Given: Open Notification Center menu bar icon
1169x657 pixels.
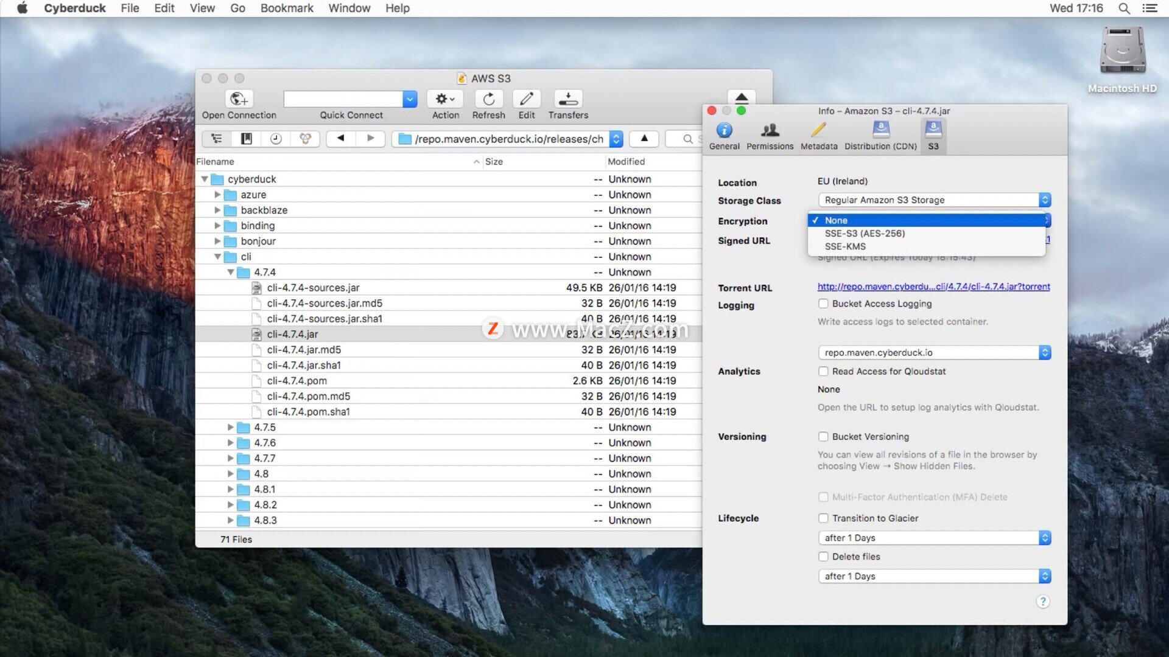Looking at the screenshot, I should [1150, 9].
